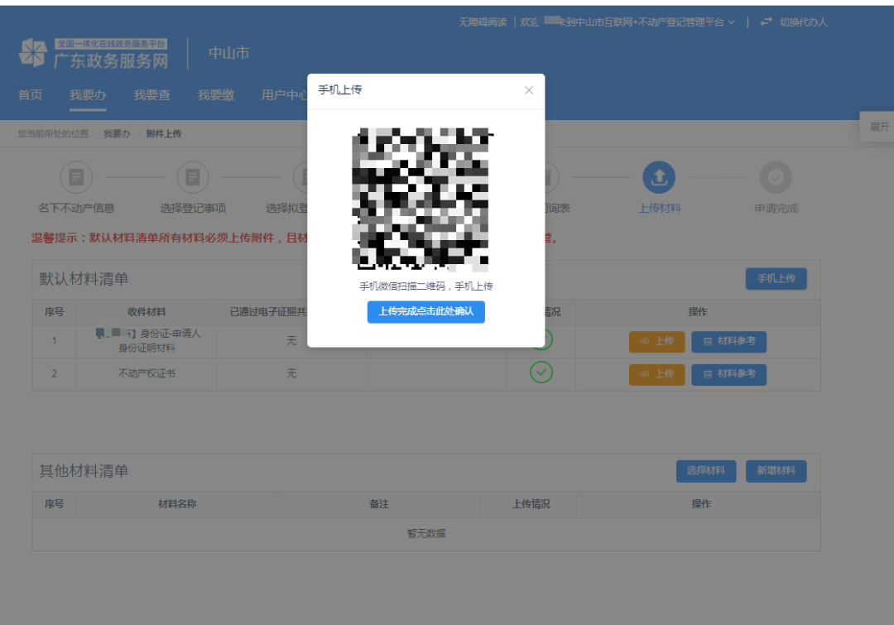The width and height of the screenshot is (894, 625).
Task: Click the 新增材料 button
Action: 776,471
